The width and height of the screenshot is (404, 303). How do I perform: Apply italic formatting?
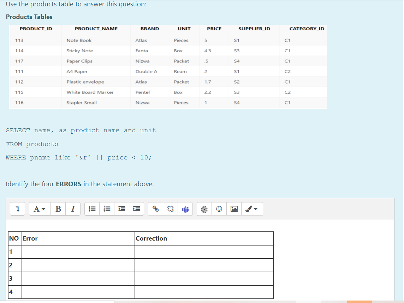click(73, 209)
